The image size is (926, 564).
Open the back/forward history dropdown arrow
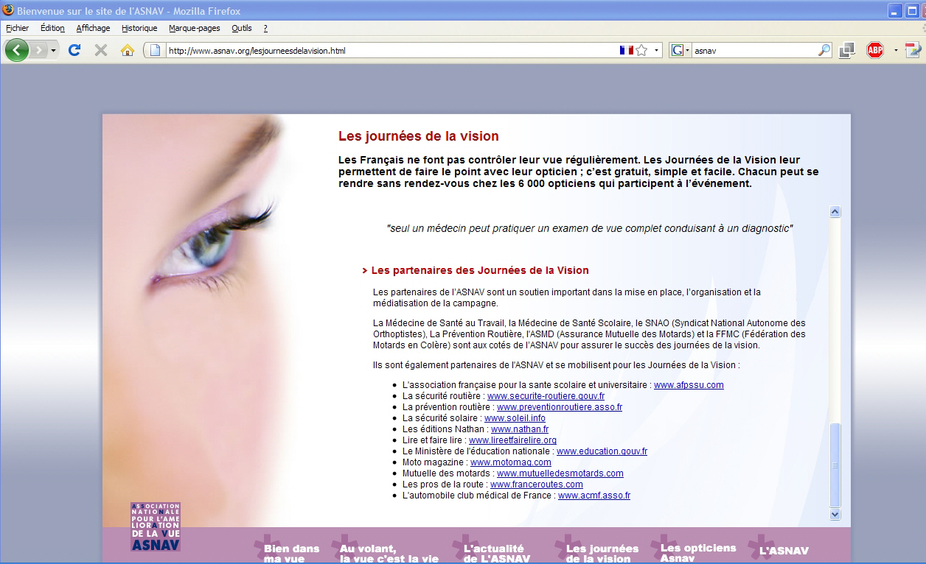pos(54,51)
